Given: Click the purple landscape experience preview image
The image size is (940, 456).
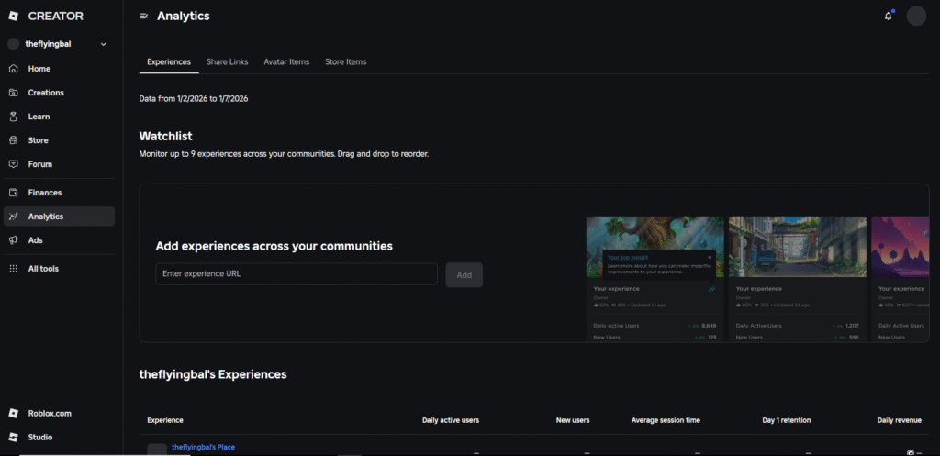Looking at the screenshot, I should pos(900,247).
